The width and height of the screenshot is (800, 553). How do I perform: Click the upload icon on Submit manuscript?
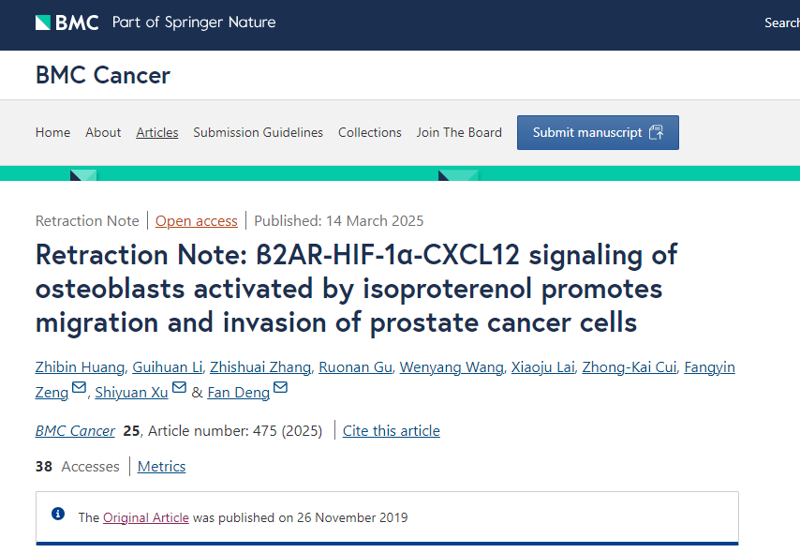(656, 133)
